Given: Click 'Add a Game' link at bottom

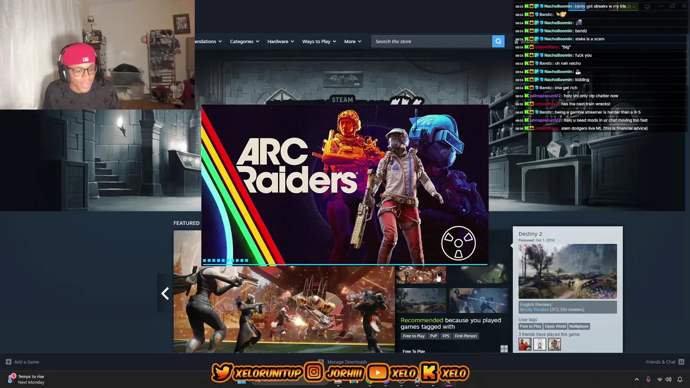Looking at the screenshot, I should (x=26, y=362).
